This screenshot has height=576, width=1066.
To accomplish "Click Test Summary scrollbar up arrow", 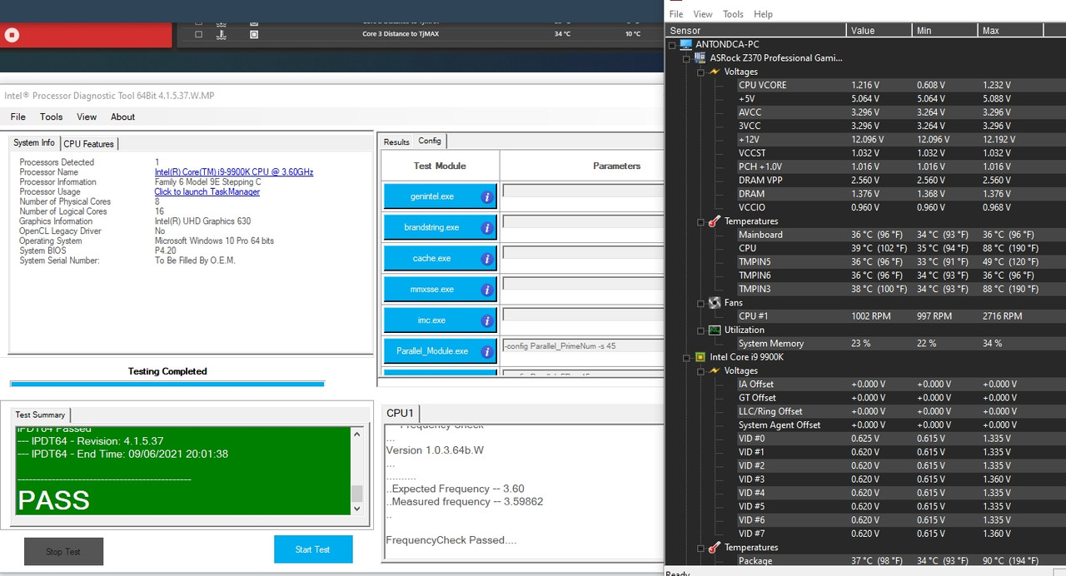I will (x=357, y=434).
